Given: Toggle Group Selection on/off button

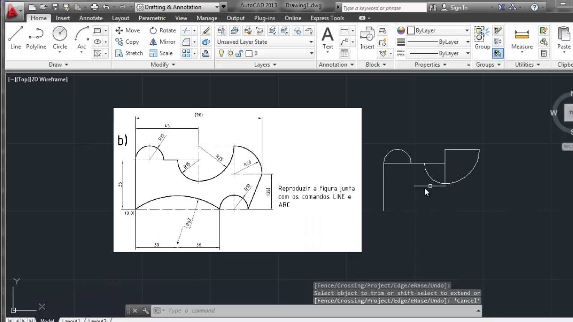Looking at the screenshot, I should coord(497,53).
